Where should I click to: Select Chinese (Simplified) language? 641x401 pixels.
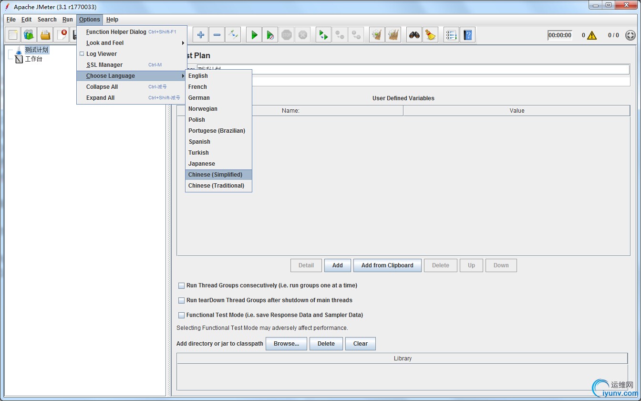click(218, 175)
